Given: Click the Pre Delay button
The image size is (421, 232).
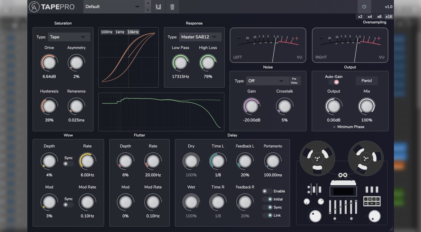Looking at the screenshot, I should pyautogui.click(x=294, y=81).
